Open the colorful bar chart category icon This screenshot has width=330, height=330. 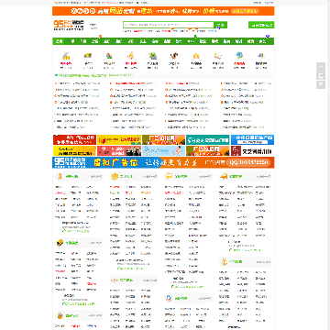pos(261,56)
